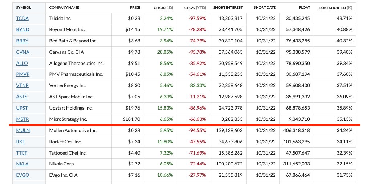Click the 30,959,549 Allogene short interest
The height and width of the screenshot is (184, 379).
[230, 63]
